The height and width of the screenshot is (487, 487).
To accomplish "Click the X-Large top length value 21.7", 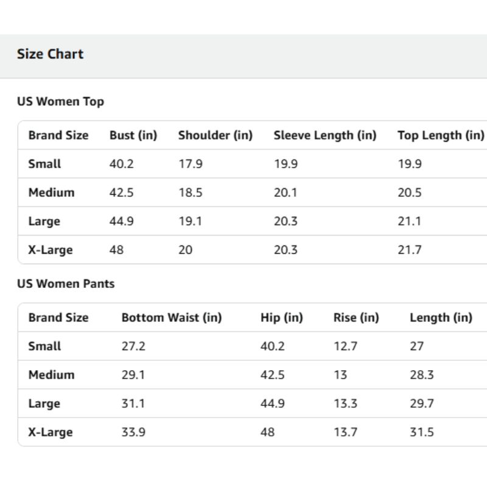I will click(410, 250).
